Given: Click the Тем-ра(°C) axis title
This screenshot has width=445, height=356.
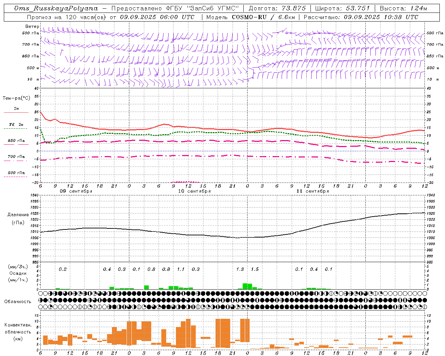Looking at the screenshot, I should click(16, 98).
